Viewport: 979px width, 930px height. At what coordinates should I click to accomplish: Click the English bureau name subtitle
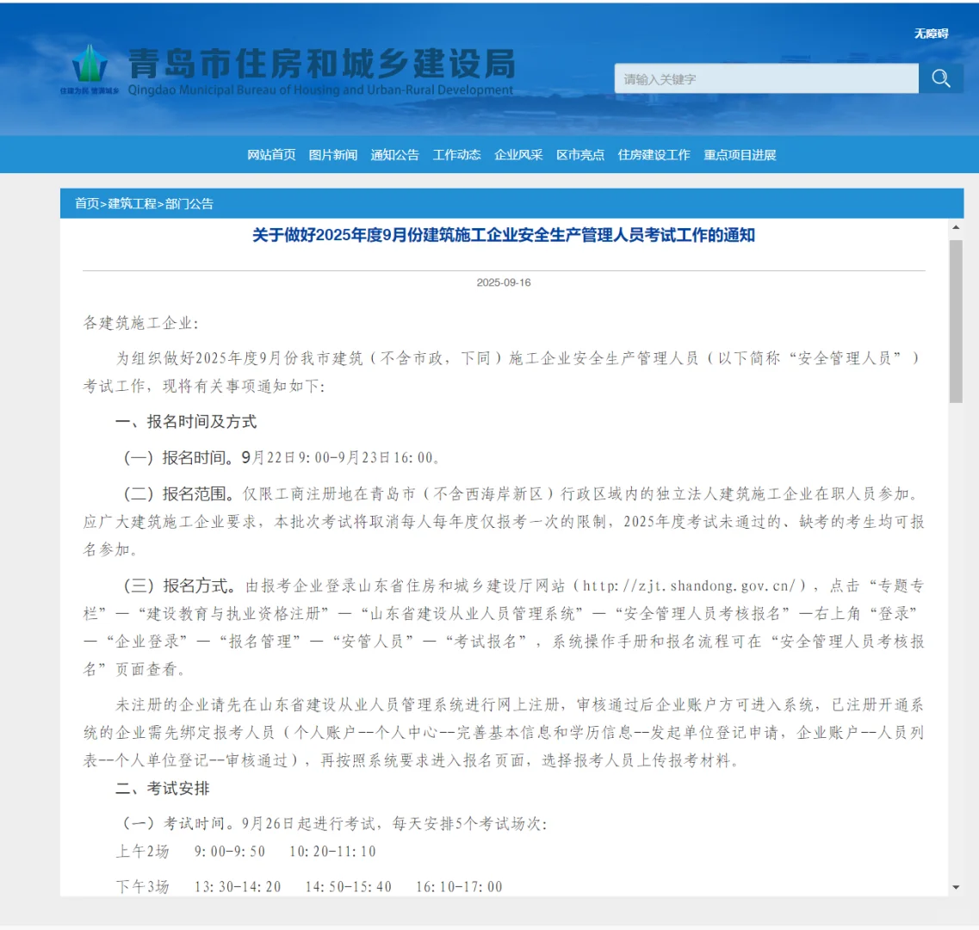[x=320, y=90]
